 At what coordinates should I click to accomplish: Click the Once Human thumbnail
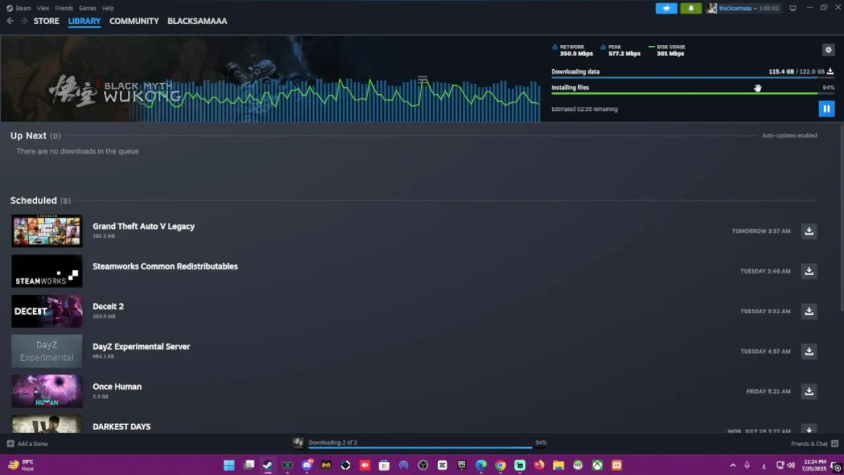47,391
